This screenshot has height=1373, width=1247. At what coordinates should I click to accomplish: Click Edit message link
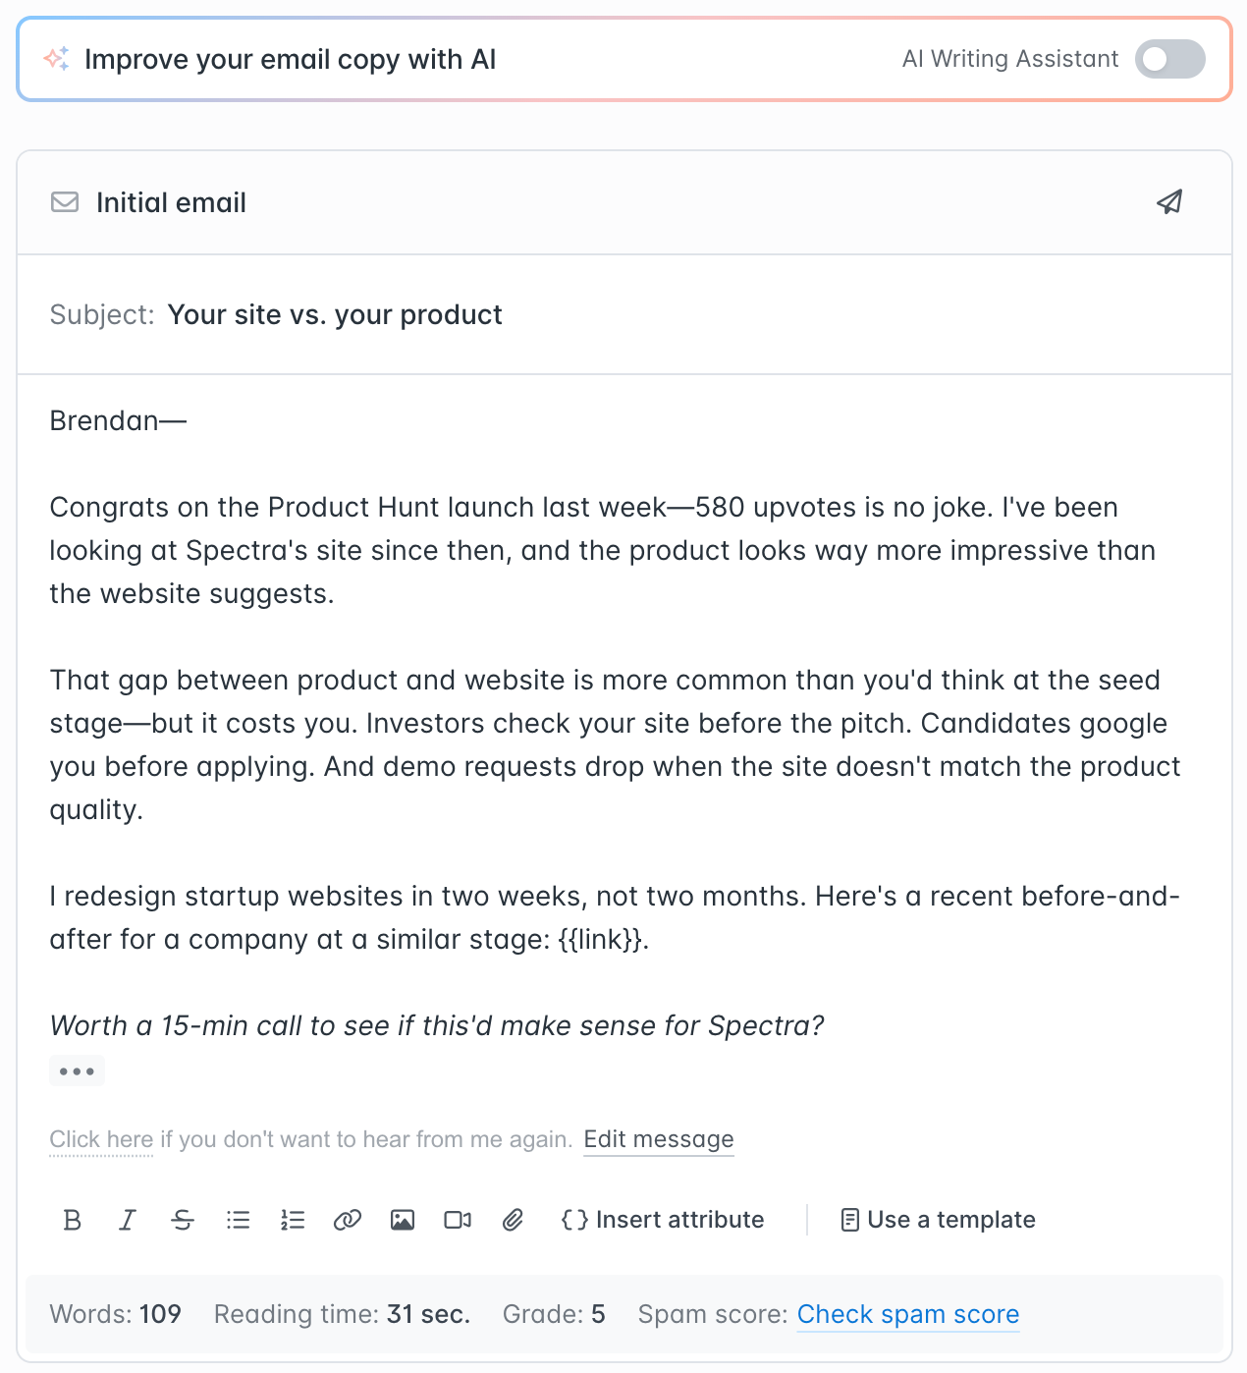(x=659, y=1139)
